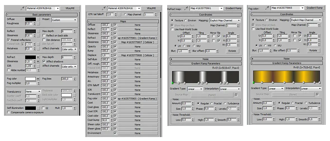Expand Noise rollout in Refract map panel
Image resolution: width=330 pixels, height=141 pixels.
tap(205, 59)
